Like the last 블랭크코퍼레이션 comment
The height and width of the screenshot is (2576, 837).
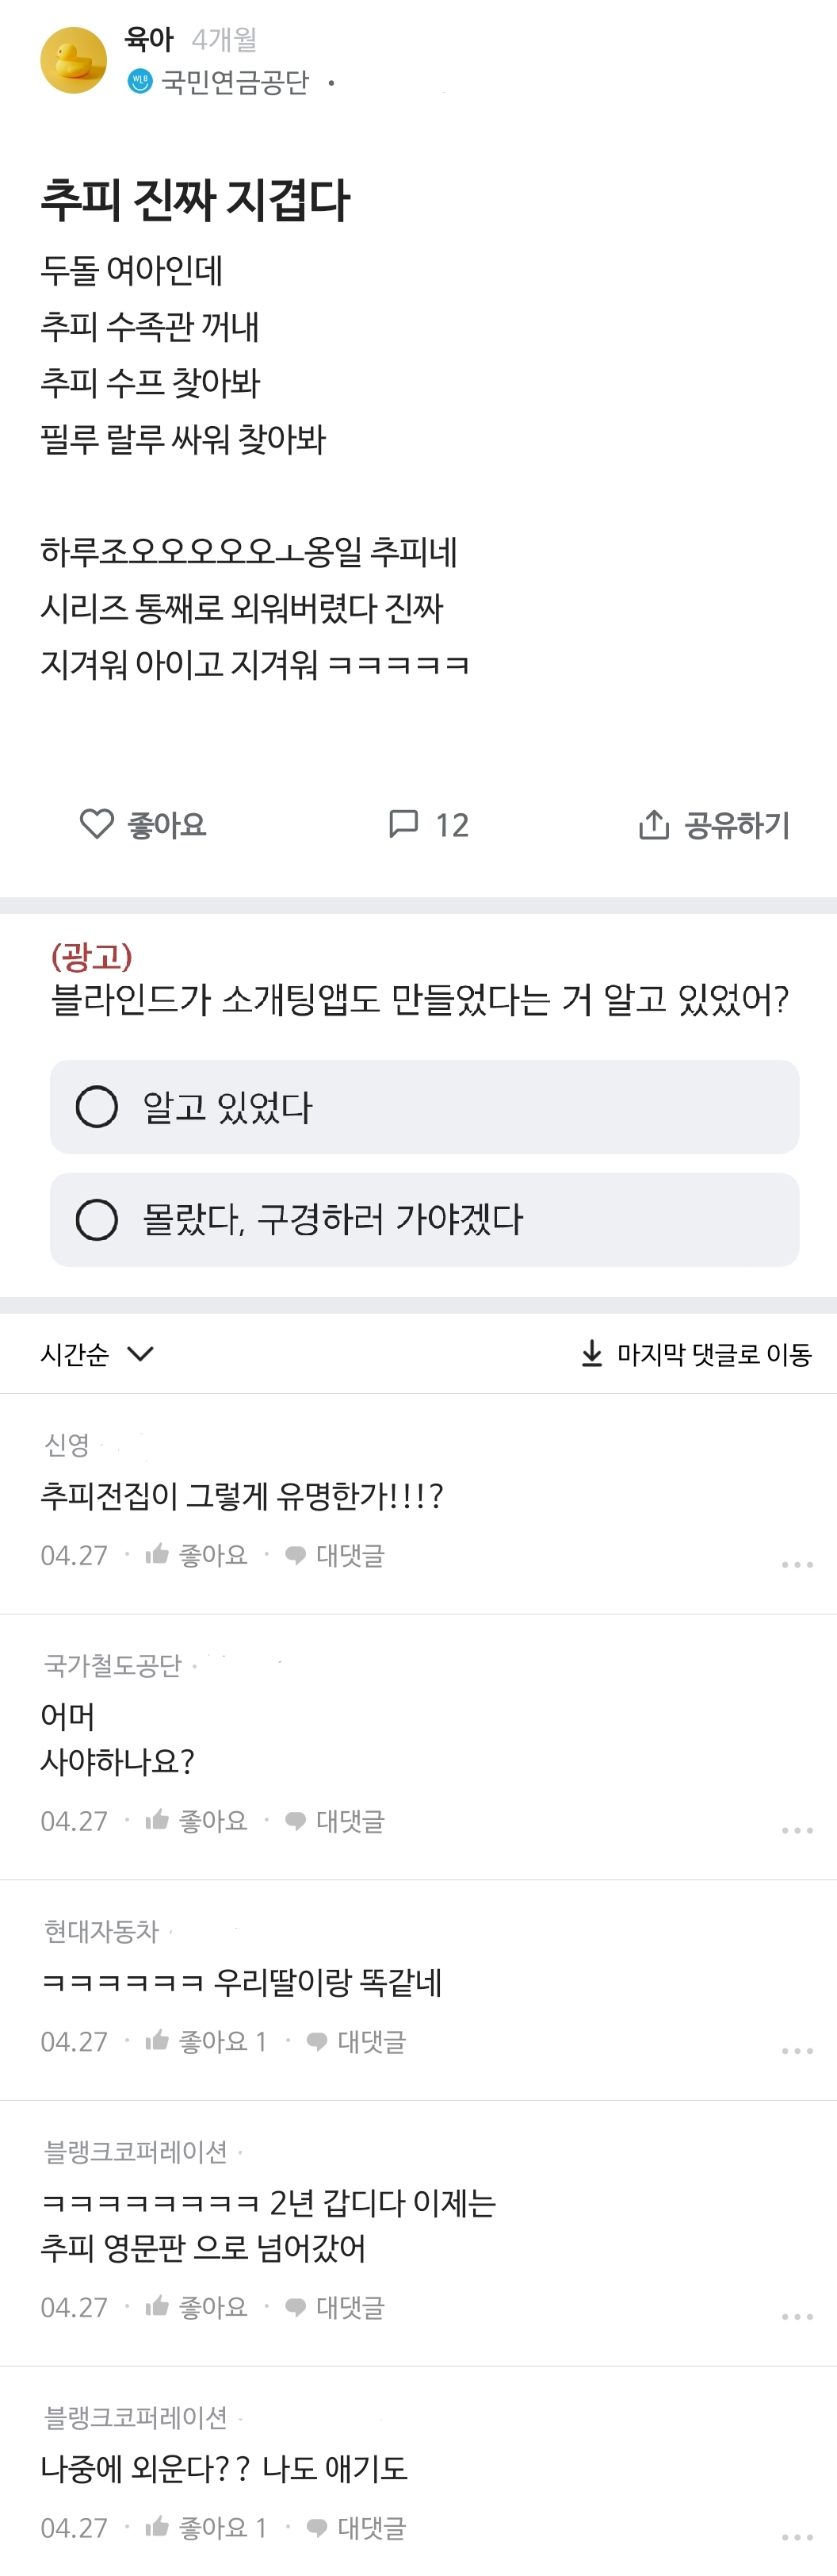pos(157,2527)
